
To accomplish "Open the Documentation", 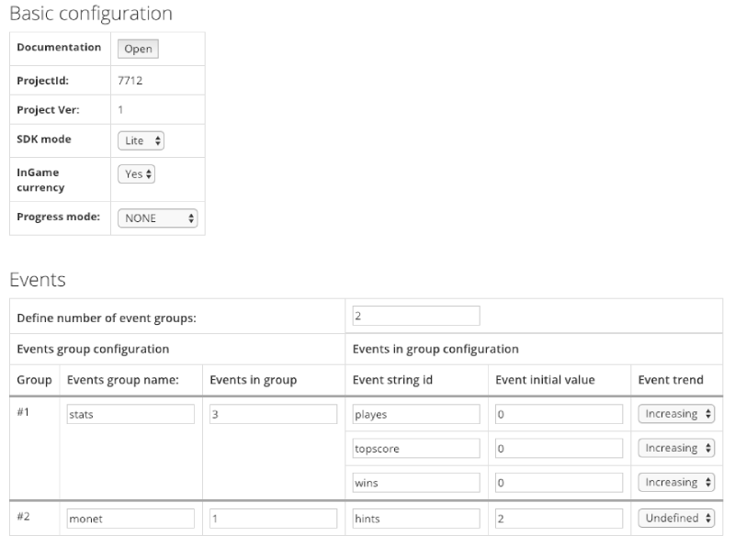I will (x=137, y=48).
